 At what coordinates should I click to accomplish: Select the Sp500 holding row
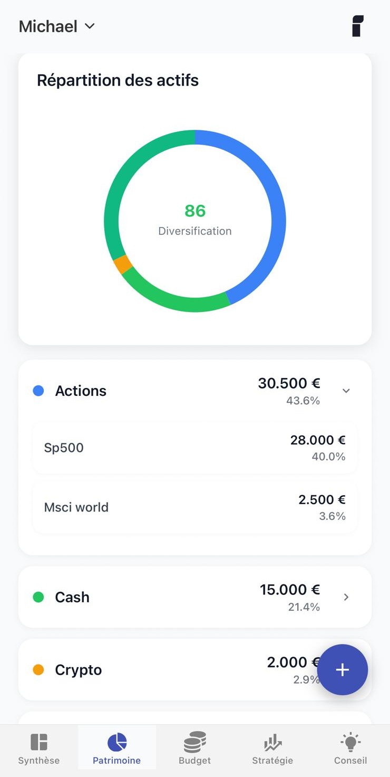195,448
